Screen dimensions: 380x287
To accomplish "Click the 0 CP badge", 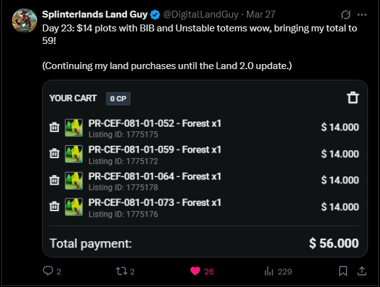I will [118, 99].
